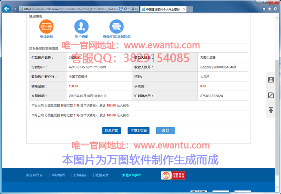Click the 猜您想去 section label

[36, 17]
